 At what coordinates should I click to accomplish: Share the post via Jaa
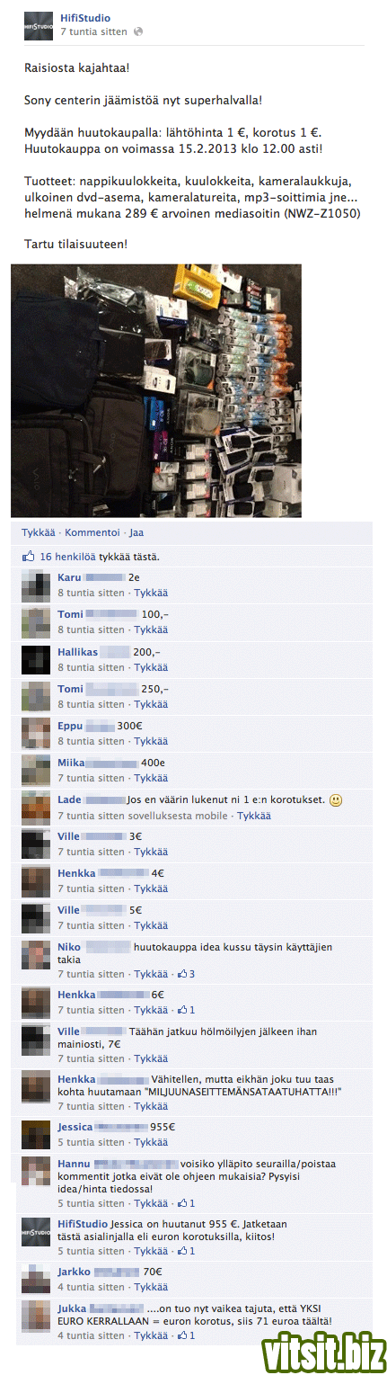click(136, 532)
